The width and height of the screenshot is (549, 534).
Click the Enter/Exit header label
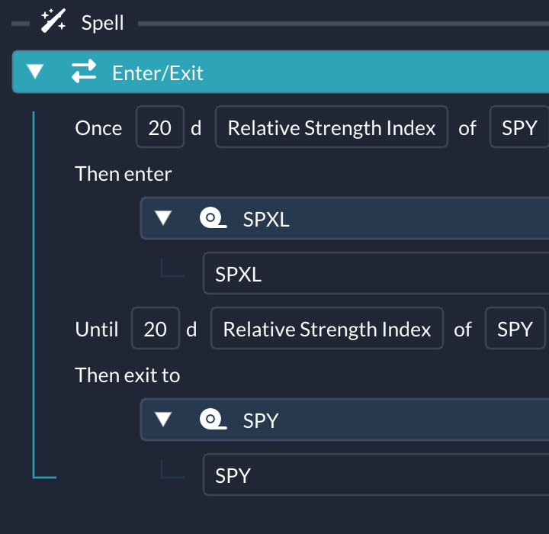[158, 73]
